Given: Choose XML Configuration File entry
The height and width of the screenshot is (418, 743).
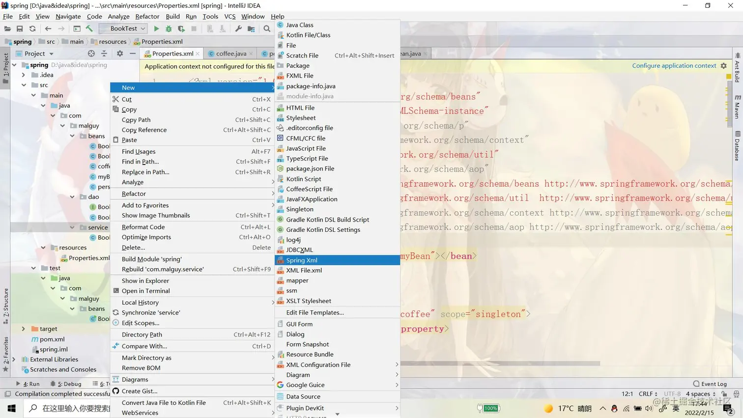Looking at the screenshot, I should (x=337, y=365).
